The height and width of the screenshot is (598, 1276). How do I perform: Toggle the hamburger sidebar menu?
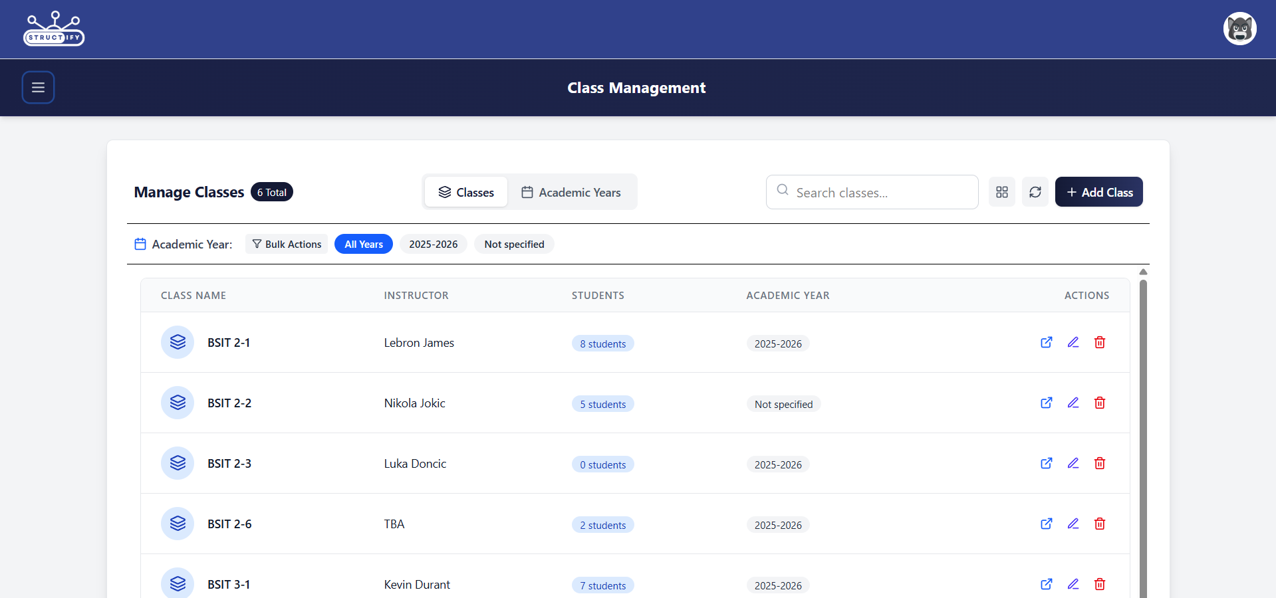[x=38, y=87]
